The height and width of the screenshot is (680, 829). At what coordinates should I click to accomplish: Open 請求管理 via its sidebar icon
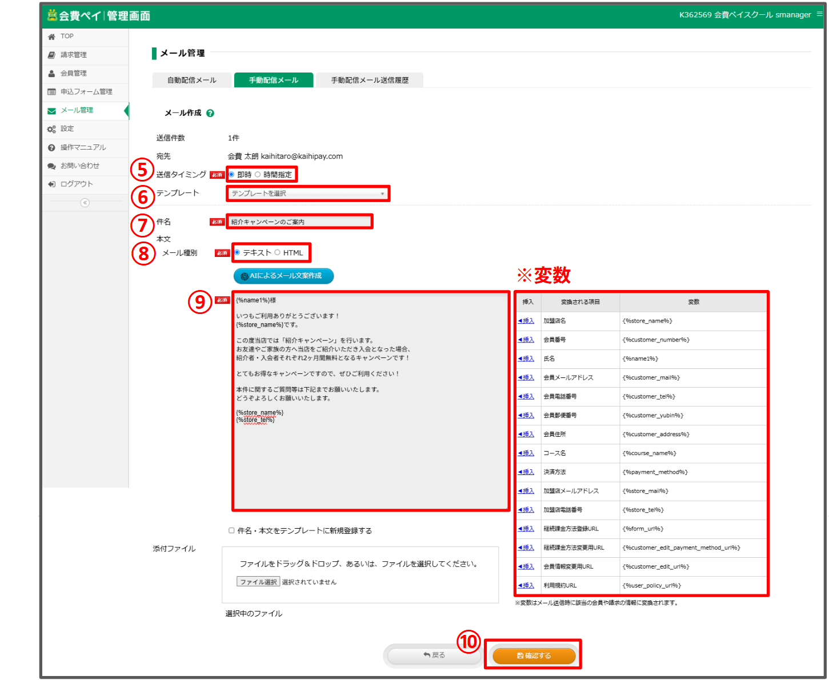coord(51,55)
